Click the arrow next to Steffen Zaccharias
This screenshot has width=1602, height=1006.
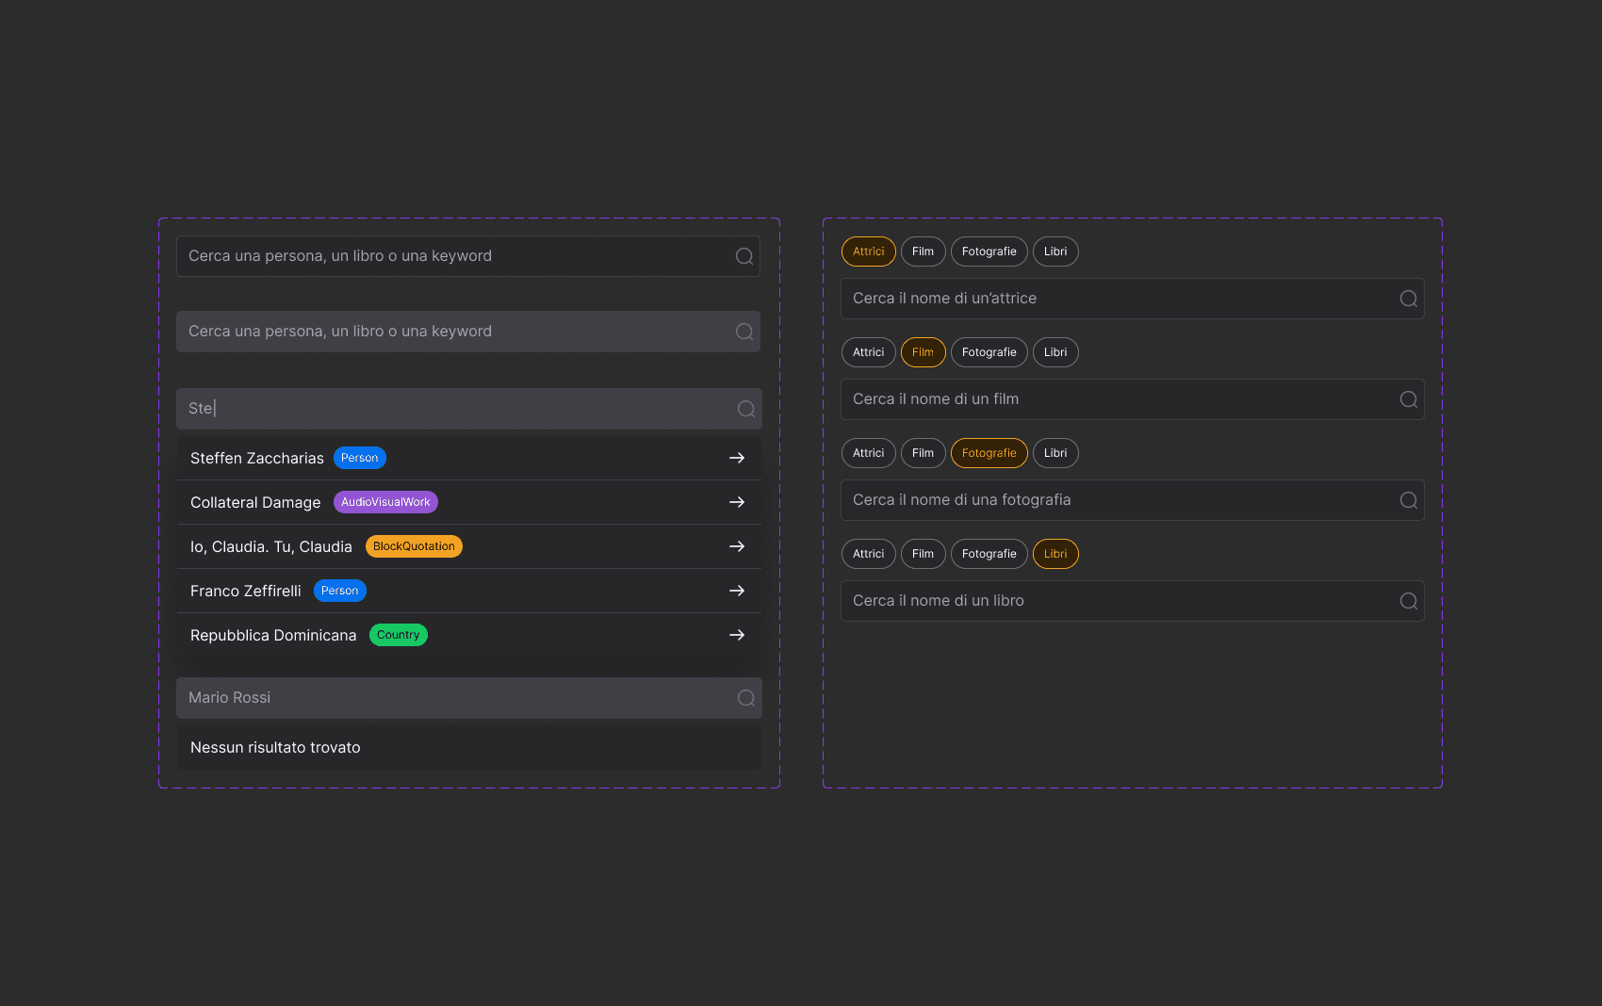[x=737, y=458]
